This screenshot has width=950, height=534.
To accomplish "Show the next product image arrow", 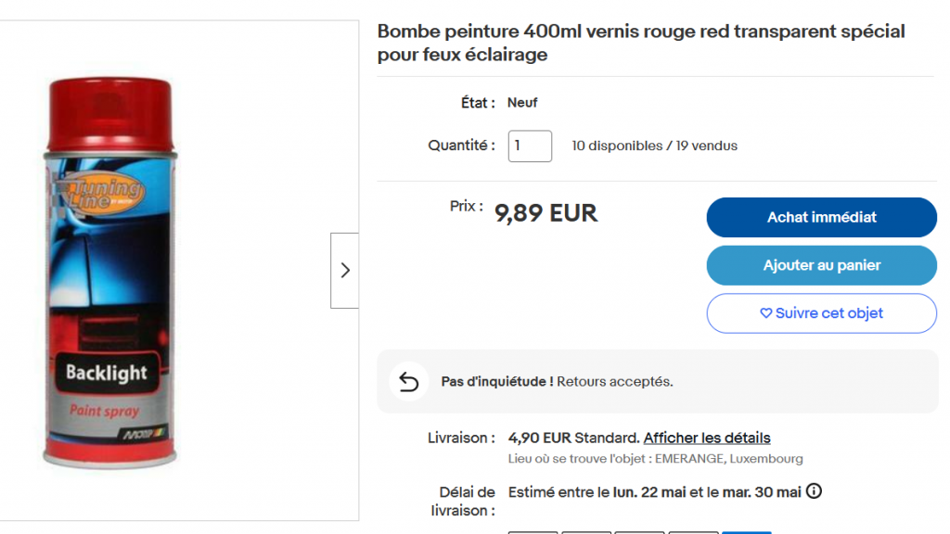I will [x=345, y=270].
